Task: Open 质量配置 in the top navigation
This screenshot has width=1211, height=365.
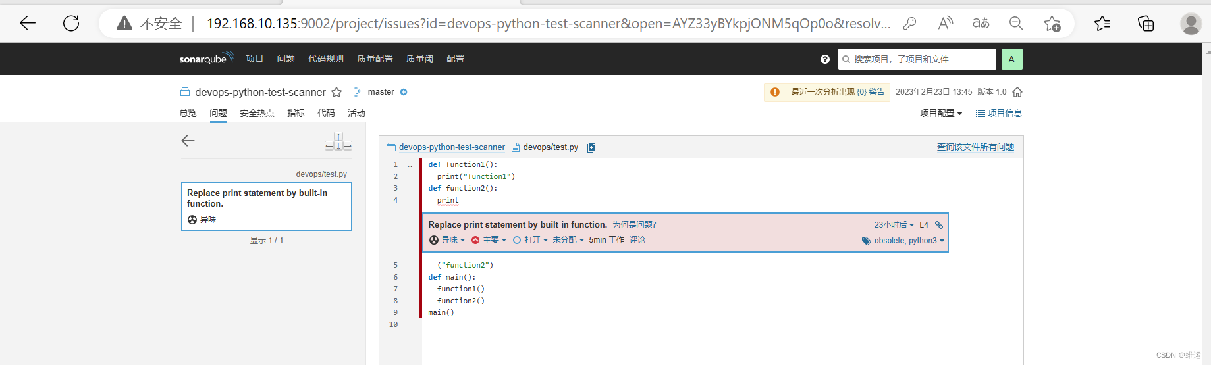Action: (375, 59)
